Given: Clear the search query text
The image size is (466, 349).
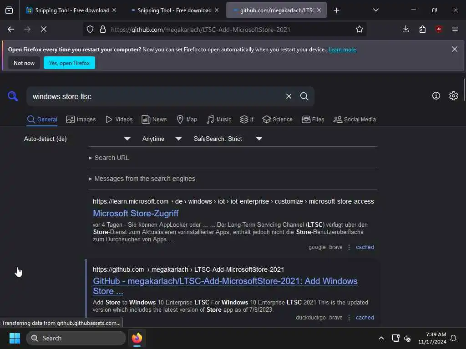Looking at the screenshot, I should 289,96.
